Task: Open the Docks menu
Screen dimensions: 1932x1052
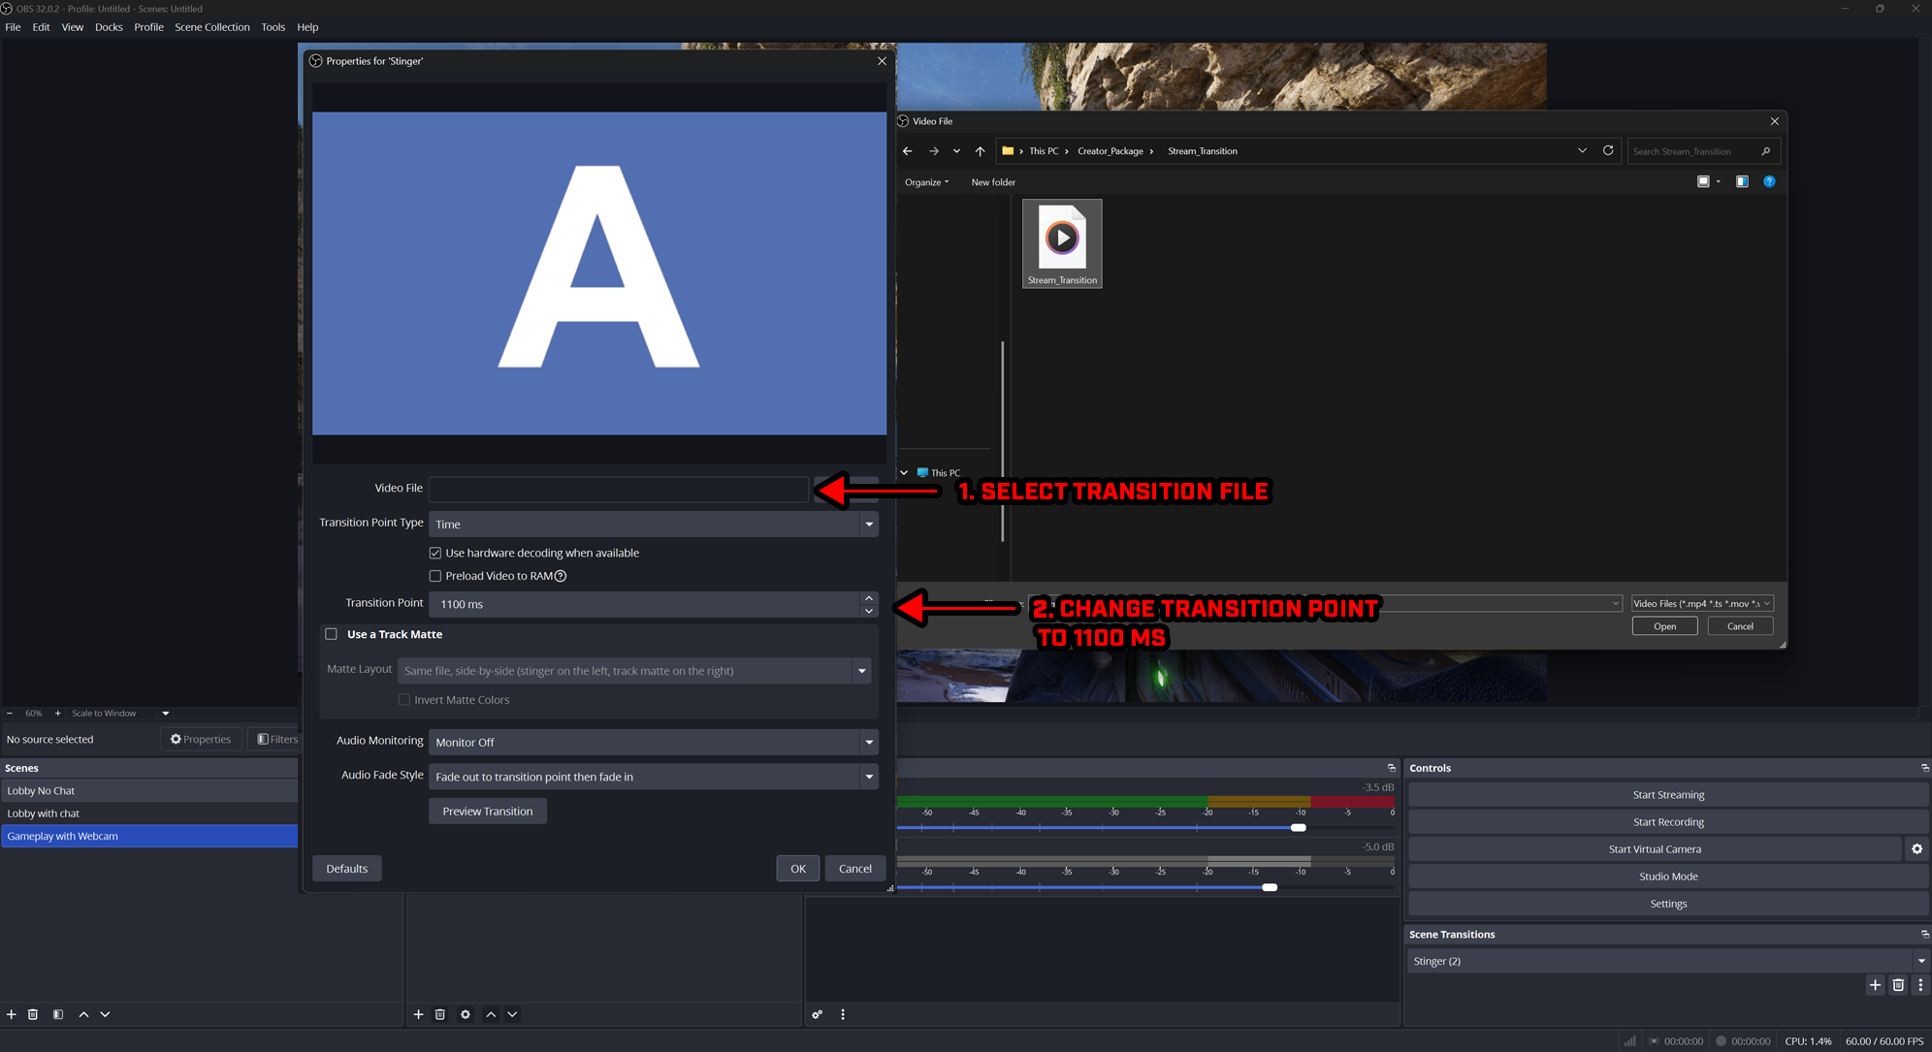Action: click(x=109, y=26)
